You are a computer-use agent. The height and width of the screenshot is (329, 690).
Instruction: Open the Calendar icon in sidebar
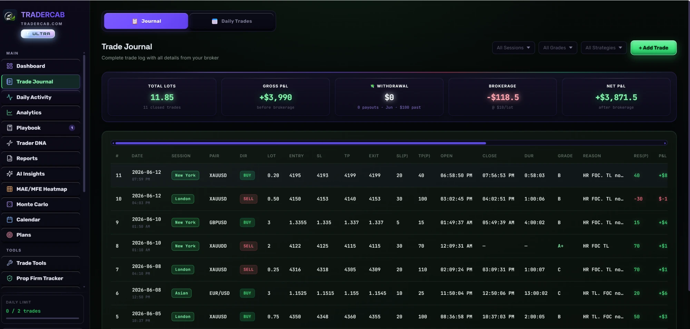tap(10, 219)
